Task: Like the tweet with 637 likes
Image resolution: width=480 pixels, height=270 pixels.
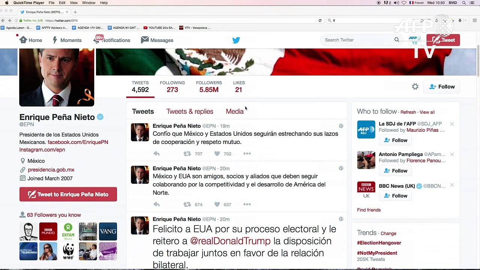Action: 217,204
